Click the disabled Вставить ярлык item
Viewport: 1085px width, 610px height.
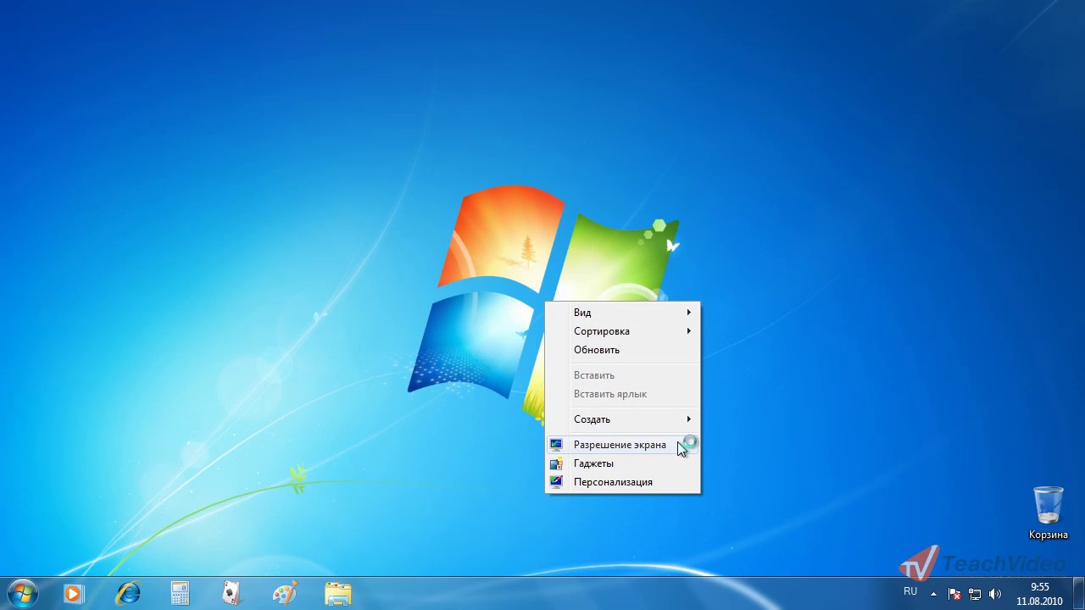(x=622, y=394)
